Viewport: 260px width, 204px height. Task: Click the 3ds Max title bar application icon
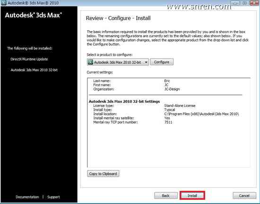click(4, 3)
